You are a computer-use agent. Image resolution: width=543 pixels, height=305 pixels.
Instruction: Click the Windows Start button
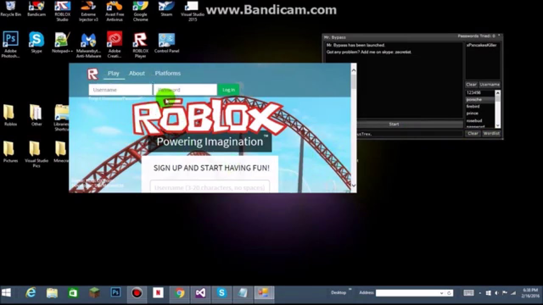(6, 293)
